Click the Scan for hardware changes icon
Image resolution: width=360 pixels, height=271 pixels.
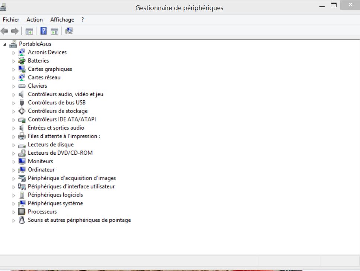[69, 31]
